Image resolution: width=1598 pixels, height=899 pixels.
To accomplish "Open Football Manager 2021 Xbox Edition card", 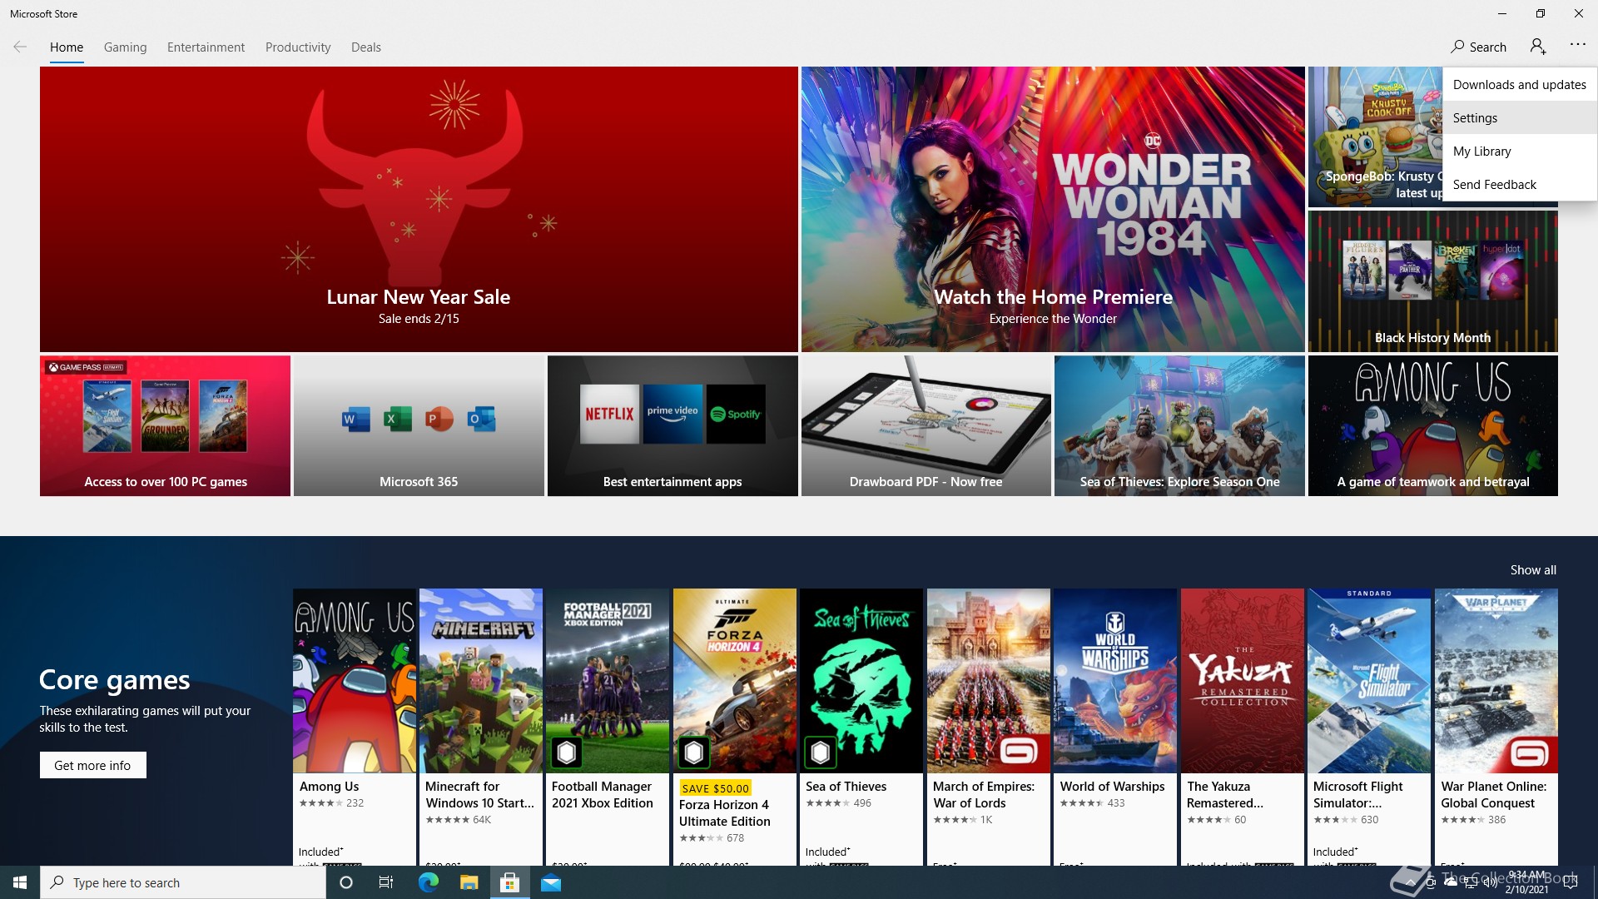I will coord(608,727).
